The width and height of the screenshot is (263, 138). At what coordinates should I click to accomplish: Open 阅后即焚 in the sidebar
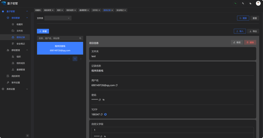coord(15,76)
